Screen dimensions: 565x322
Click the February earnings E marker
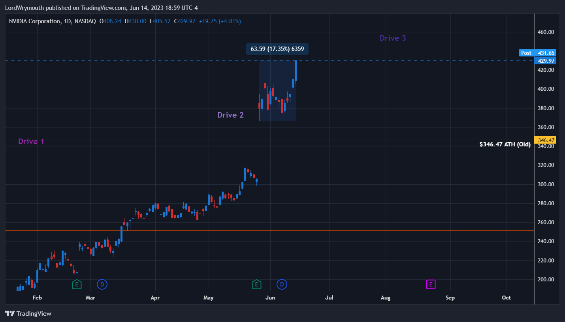coord(77,284)
